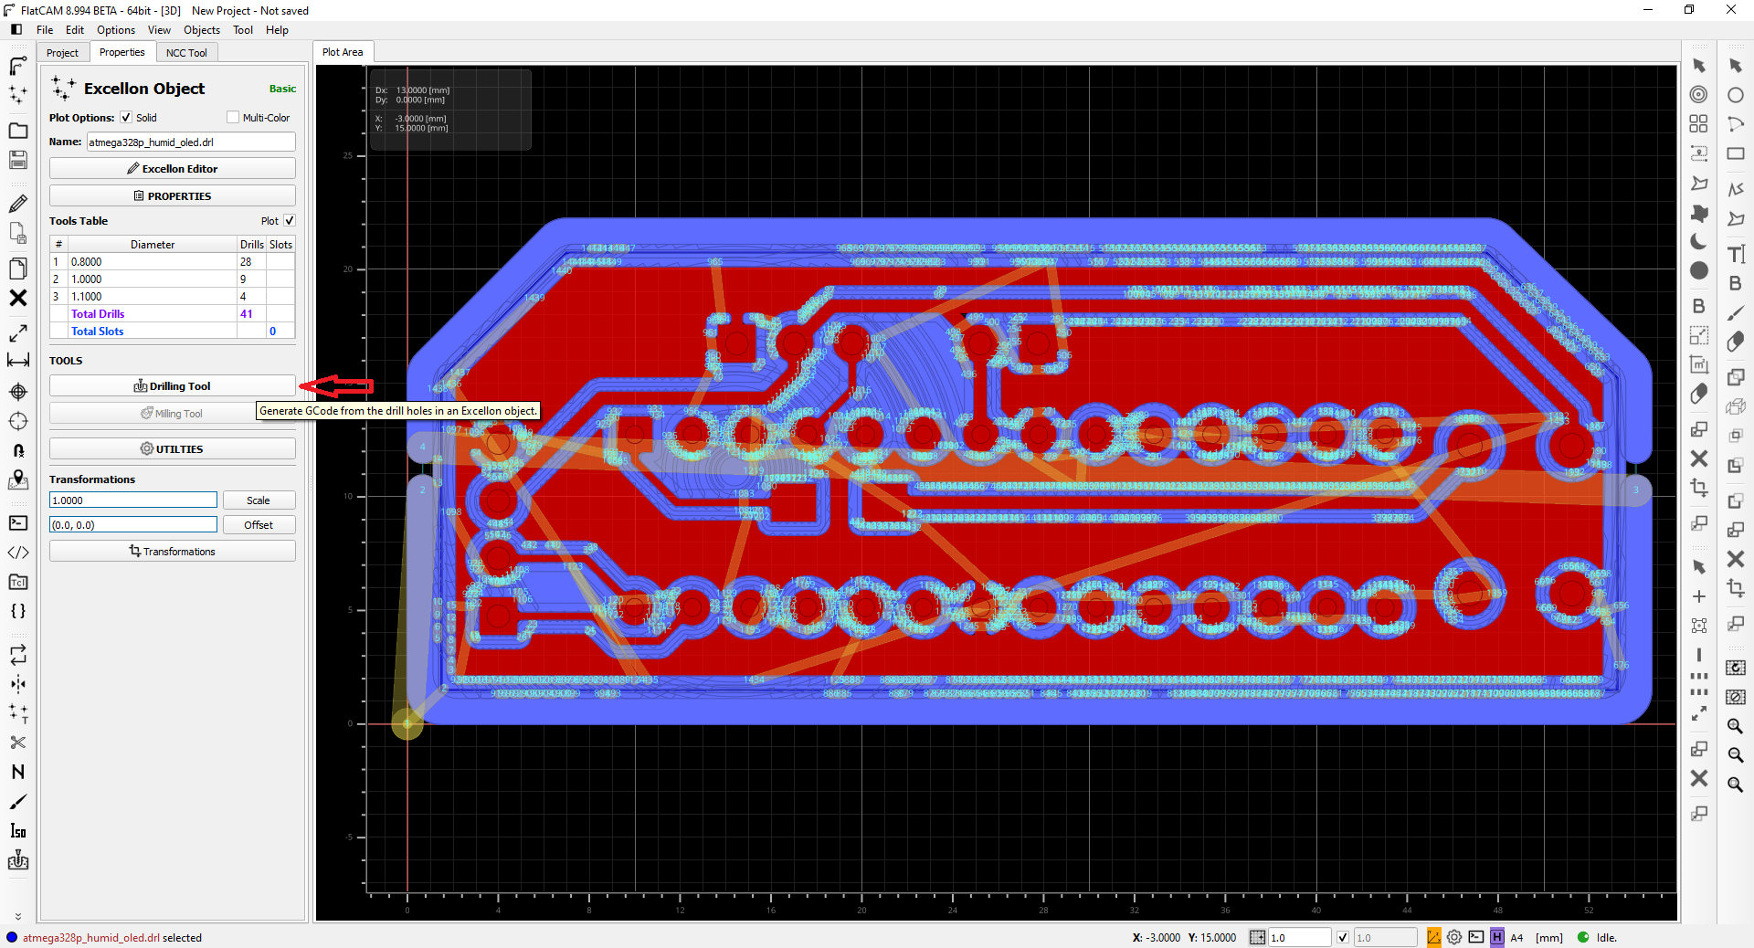Open the object editor pencil icon

coord(17,203)
